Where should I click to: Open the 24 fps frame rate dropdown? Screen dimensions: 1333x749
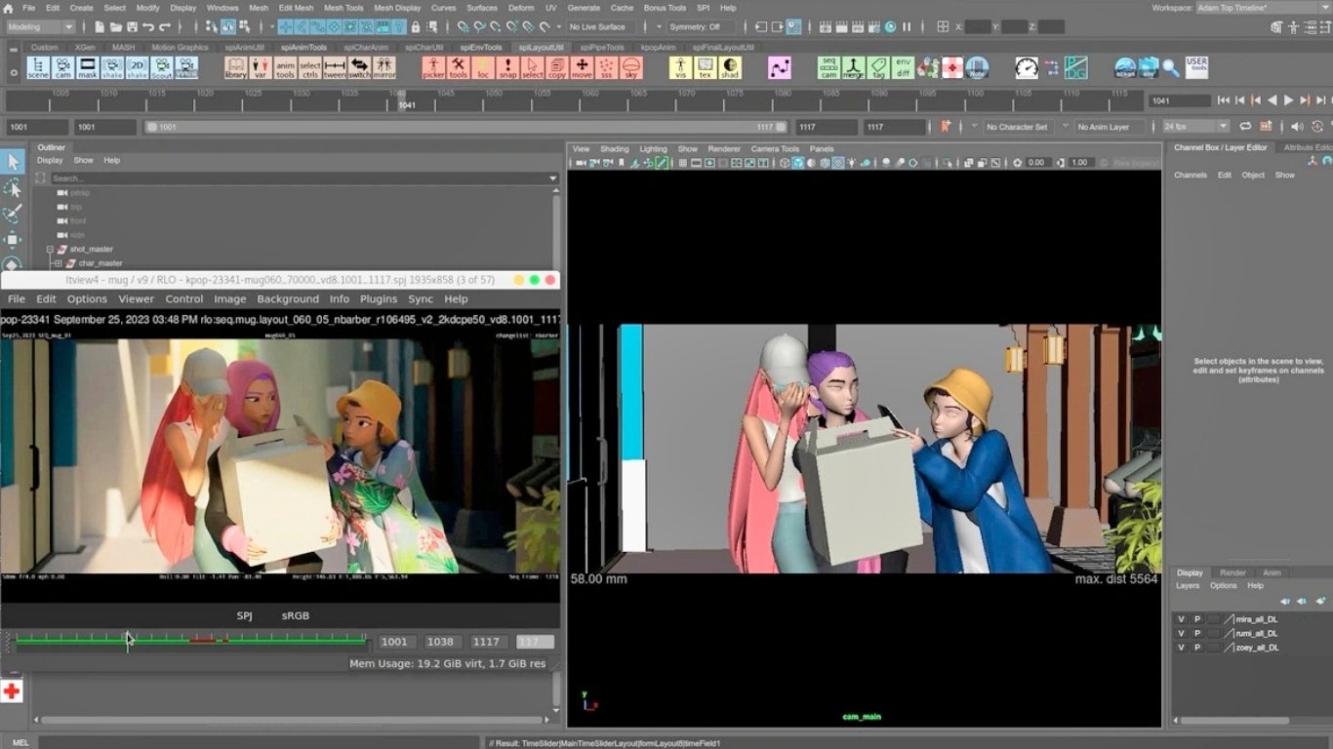pos(1195,127)
